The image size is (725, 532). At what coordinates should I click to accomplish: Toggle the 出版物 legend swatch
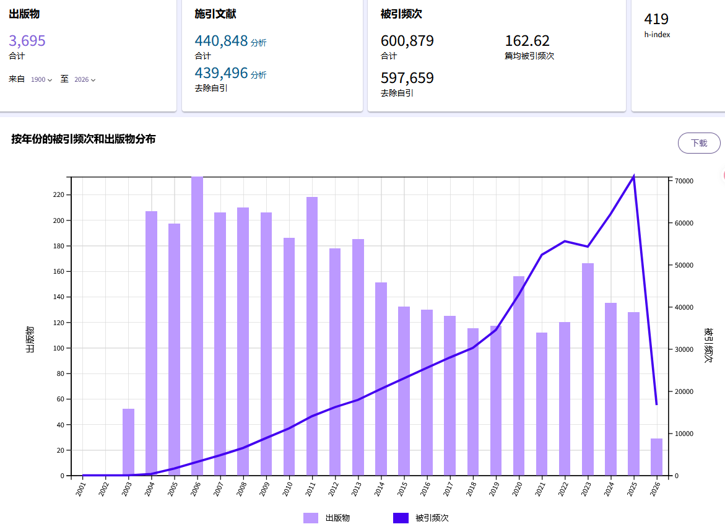(x=311, y=518)
